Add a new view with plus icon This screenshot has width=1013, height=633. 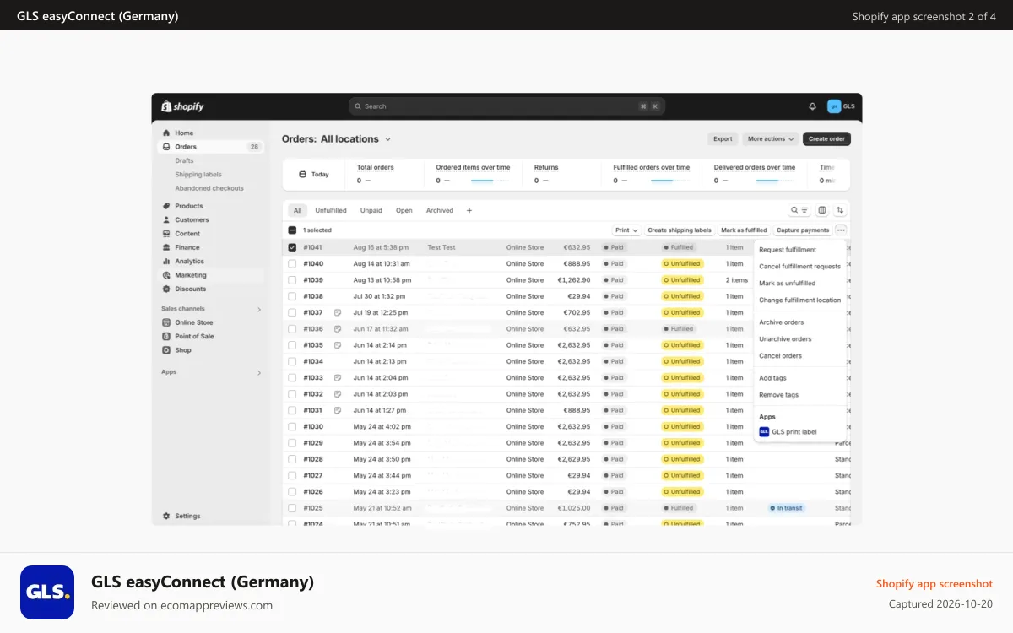pos(469,210)
